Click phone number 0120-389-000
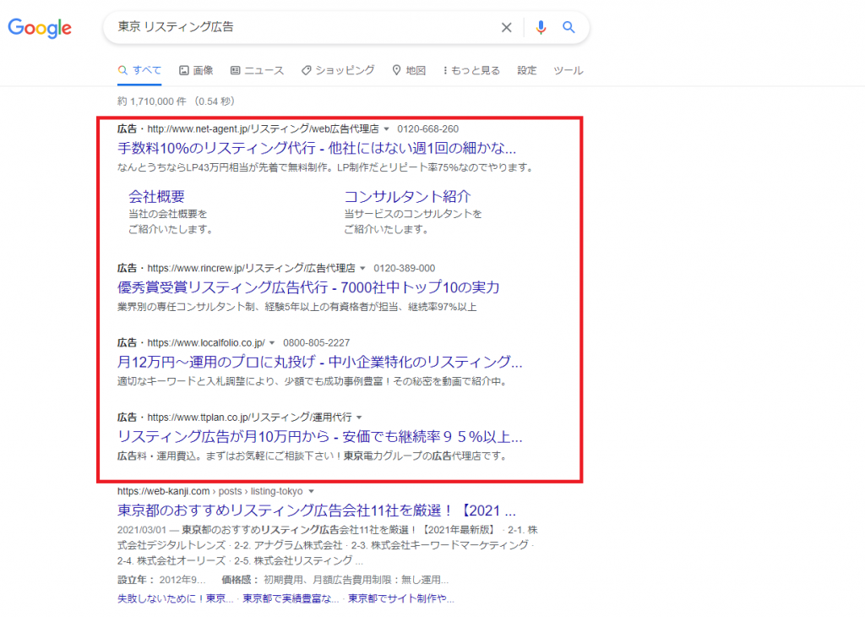This screenshot has height=617, width=865. [405, 268]
